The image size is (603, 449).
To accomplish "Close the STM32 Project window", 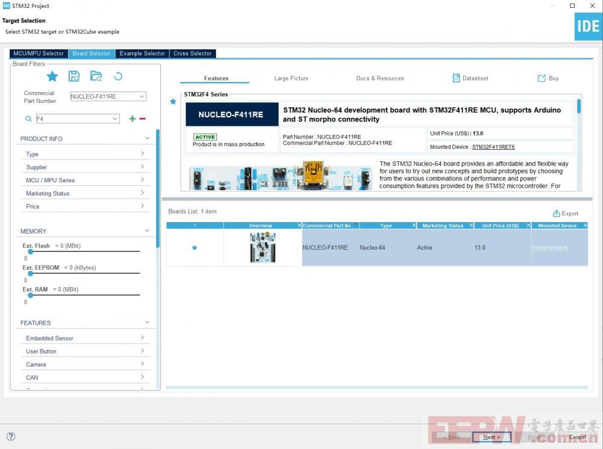I will pyautogui.click(x=593, y=6).
